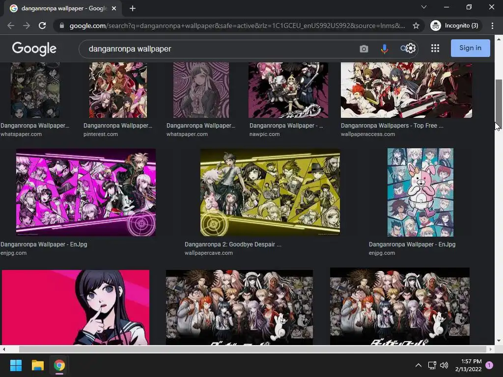Open the first whatspaper.com wallpaper thumbnail
Screen dimensions: 503x377
pos(35,90)
